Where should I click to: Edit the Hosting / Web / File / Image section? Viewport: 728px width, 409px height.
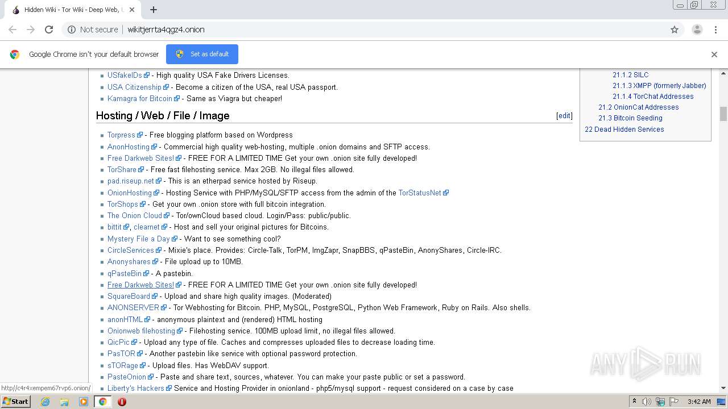click(564, 115)
